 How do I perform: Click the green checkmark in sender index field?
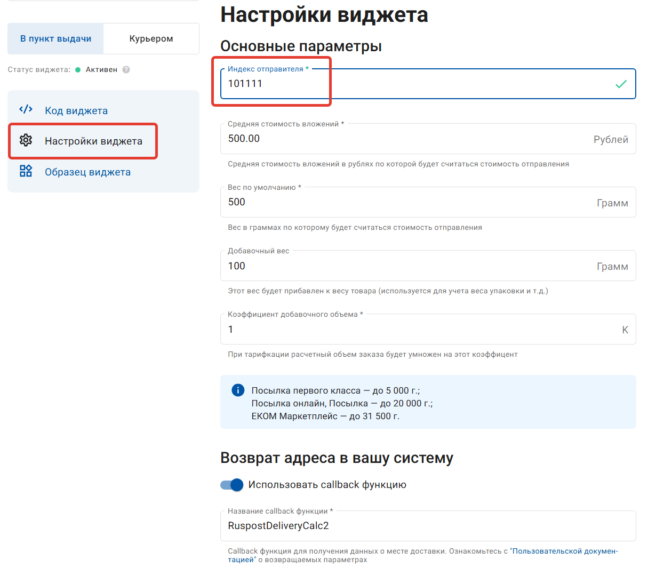[620, 83]
